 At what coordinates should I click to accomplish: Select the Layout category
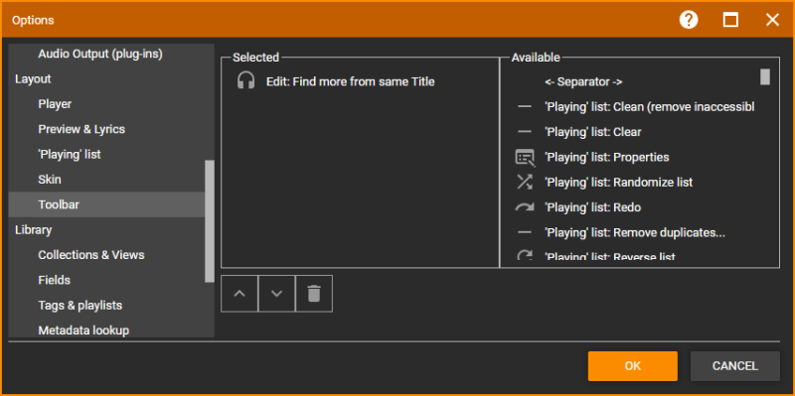pos(33,79)
